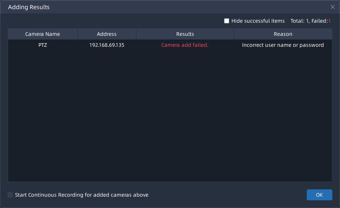Enable the Hide successful items checkbox

(x=227, y=21)
